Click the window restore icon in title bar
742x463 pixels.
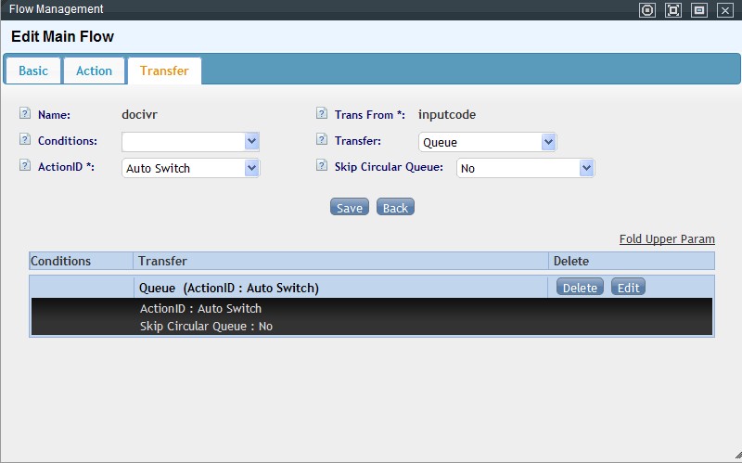(699, 10)
